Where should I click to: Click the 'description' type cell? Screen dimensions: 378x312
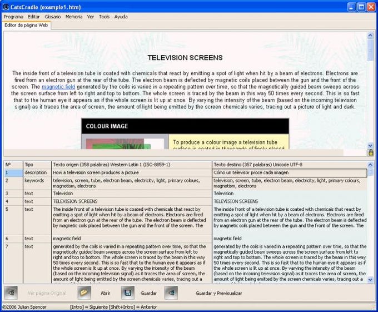coord(37,172)
